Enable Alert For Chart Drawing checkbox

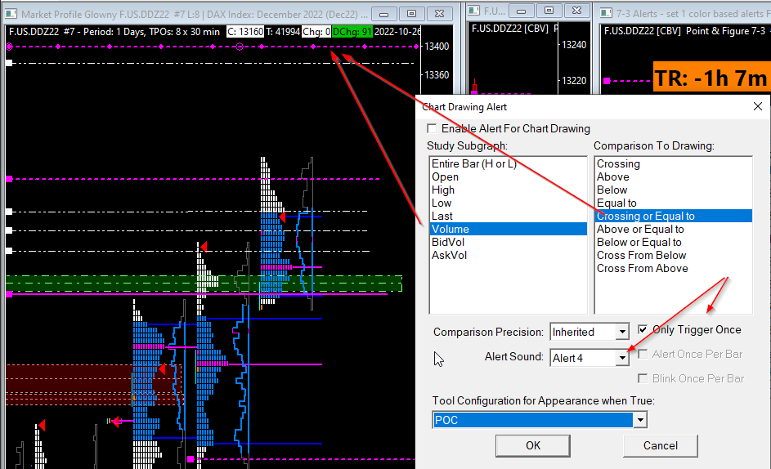point(432,129)
